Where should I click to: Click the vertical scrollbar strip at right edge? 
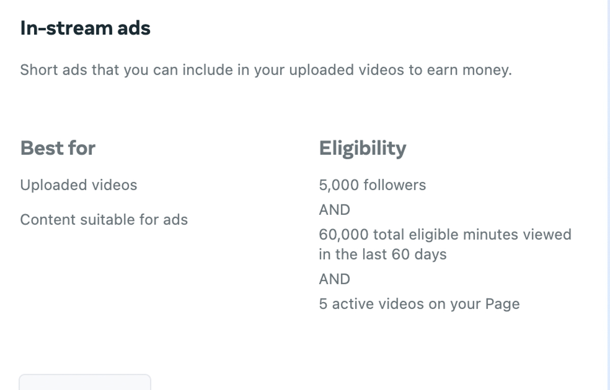click(608, 195)
